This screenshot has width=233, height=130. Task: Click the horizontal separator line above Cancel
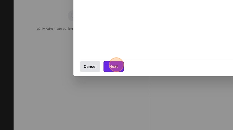pos(156,59)
